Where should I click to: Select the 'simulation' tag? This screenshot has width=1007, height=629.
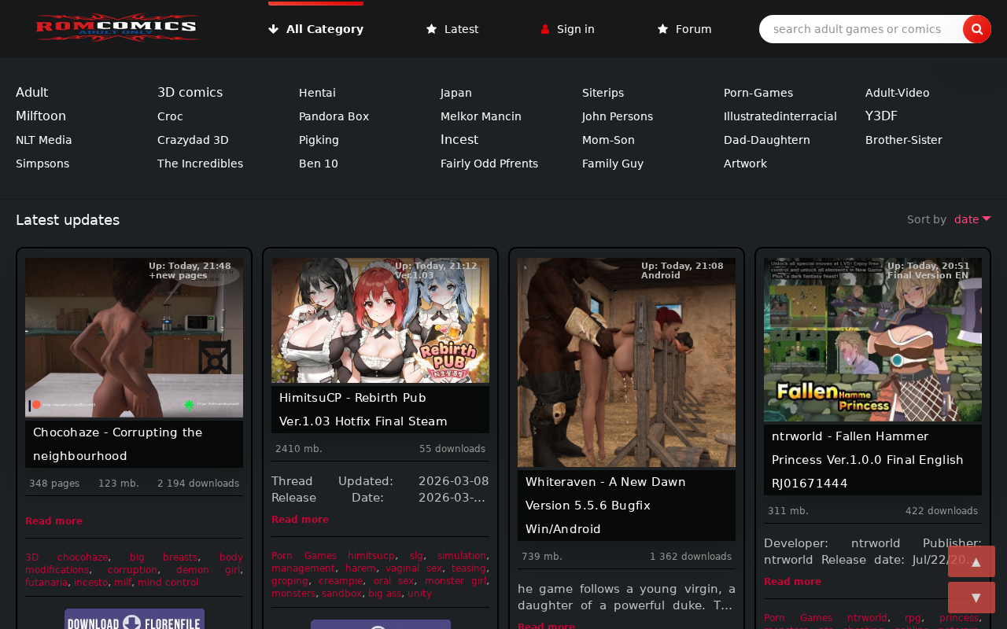462,556
